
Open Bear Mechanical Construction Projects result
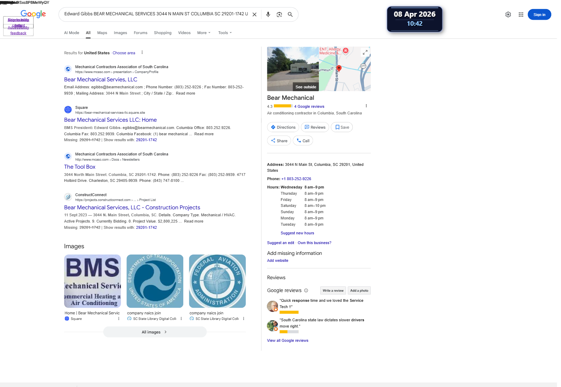(132, 208)
